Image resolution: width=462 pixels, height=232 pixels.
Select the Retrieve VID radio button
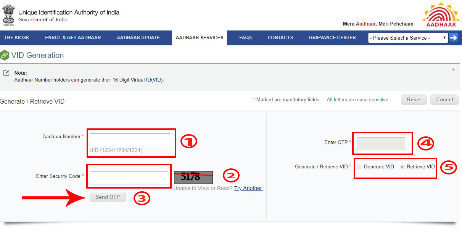point(402,166)
